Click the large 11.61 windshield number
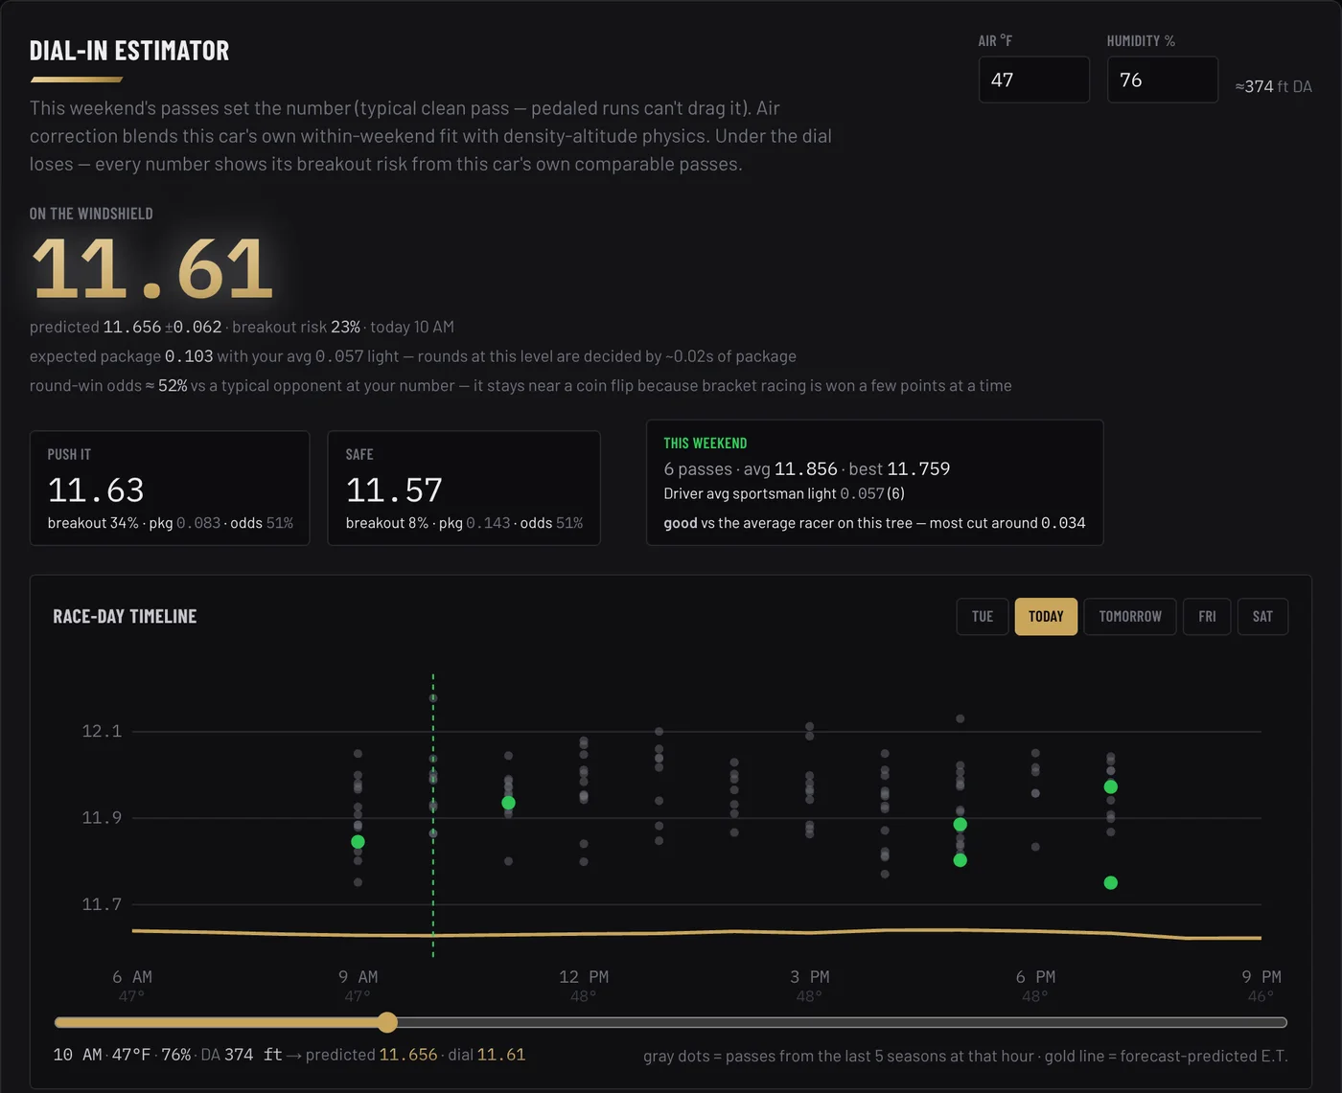The image size is (1342, 1093). tap(153, 268)
